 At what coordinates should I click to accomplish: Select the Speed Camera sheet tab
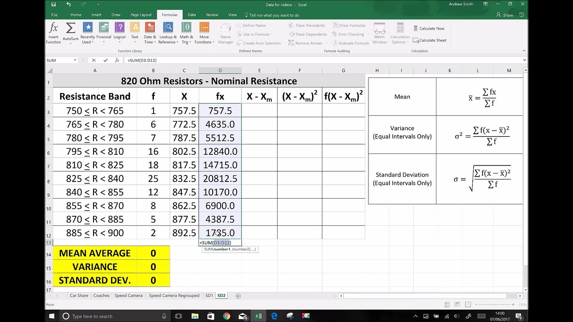(128, 296)
